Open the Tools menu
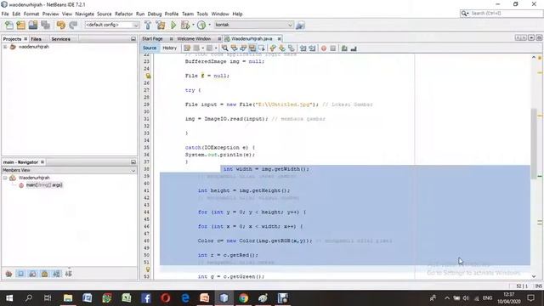The width and height of the screenshot is (544, 306). (x=202, y=14)
